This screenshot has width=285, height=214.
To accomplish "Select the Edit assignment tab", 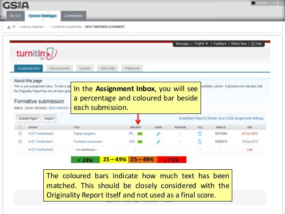I will [59, 68].
